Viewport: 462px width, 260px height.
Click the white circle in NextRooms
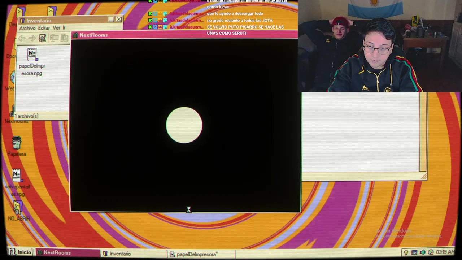coord(184,125)
